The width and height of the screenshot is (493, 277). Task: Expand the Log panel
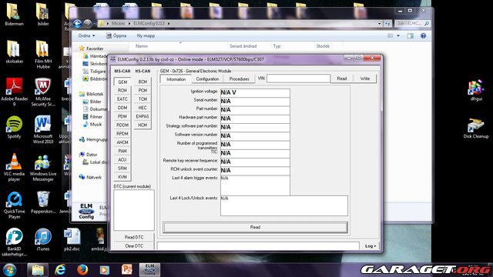pos(370,246)
